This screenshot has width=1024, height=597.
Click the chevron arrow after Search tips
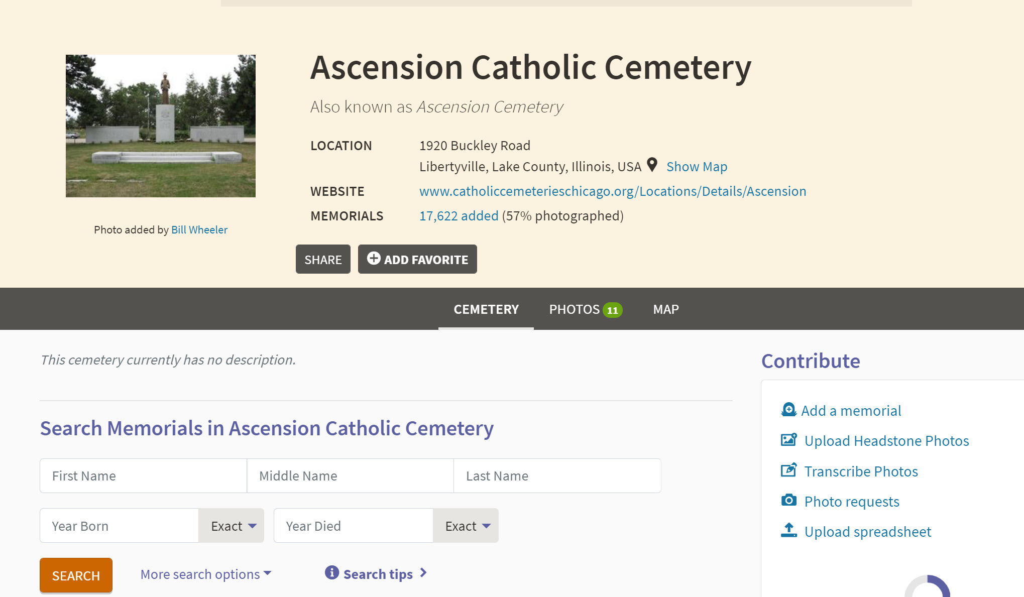pyautogui.click(x=423, y=573)
